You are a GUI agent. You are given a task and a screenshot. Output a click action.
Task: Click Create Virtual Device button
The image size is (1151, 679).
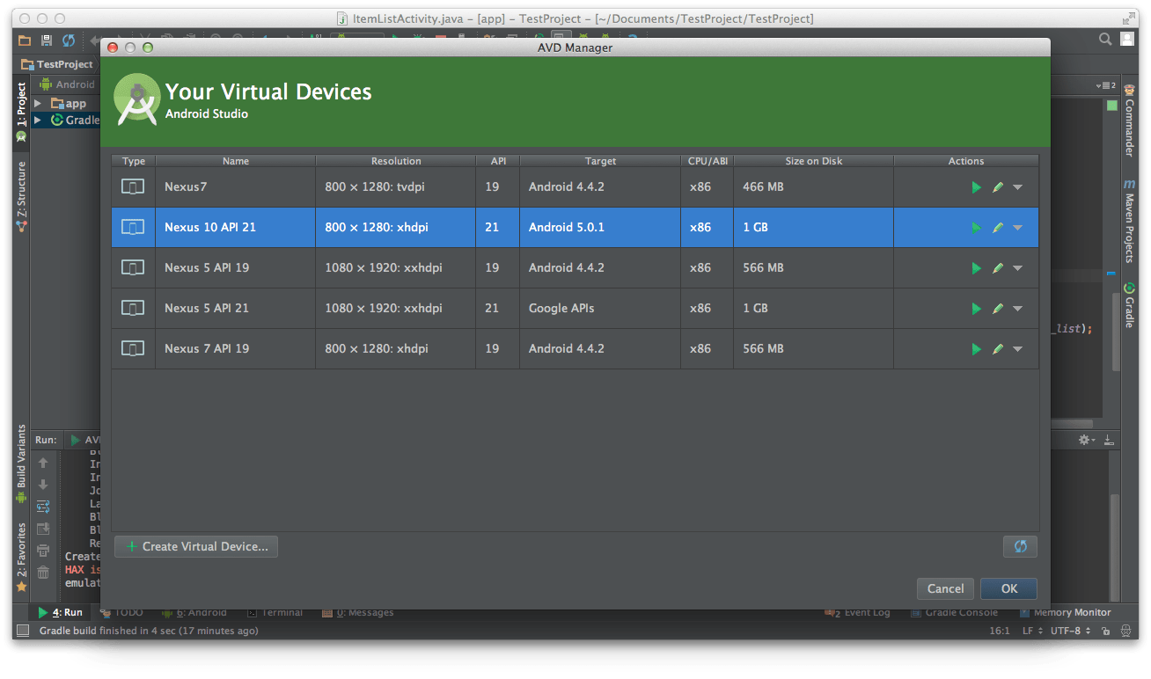point(196,546)
